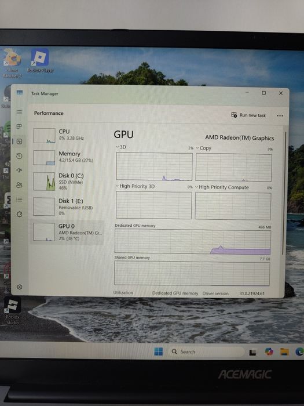Expand the High Priority 3D dropdown
Viewport: 304px width, 406px height.
coord(117,186)
